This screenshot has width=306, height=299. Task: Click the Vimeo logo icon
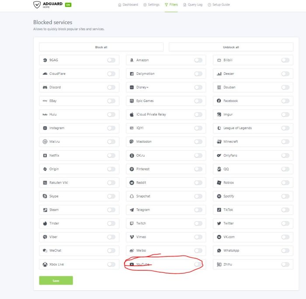coord(132,237)
